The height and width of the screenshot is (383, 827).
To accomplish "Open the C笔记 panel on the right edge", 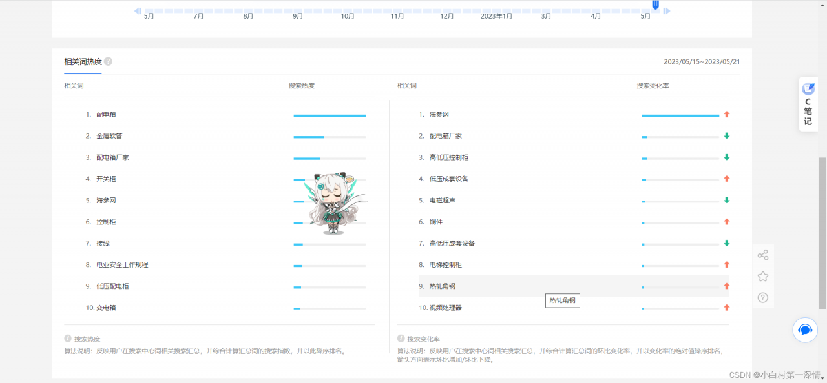I will [x=808, y=103].
